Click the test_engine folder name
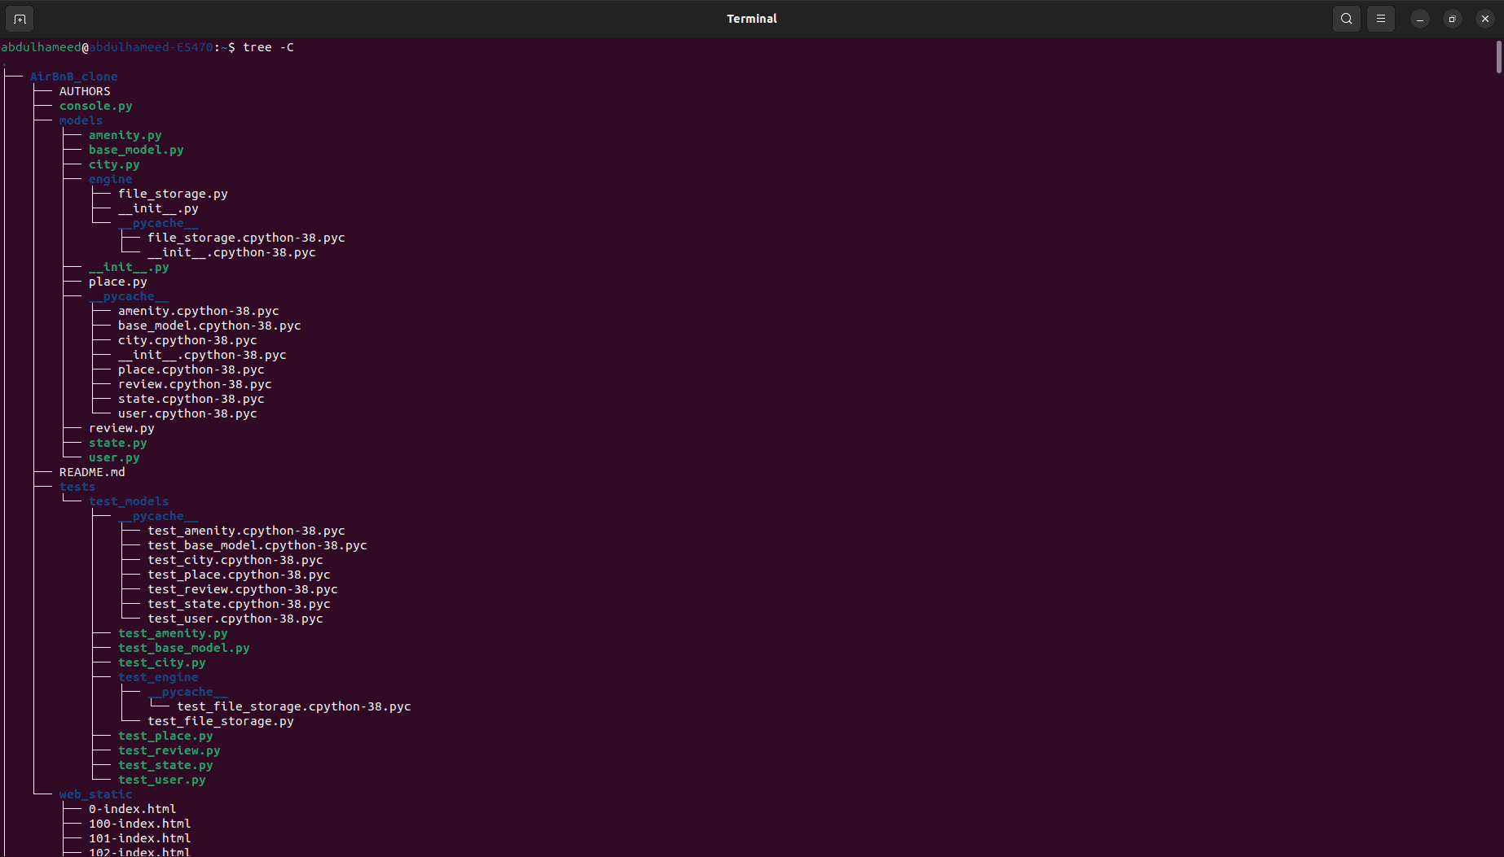The width and height of the screenshot is (1504, 857). [158, 677]
